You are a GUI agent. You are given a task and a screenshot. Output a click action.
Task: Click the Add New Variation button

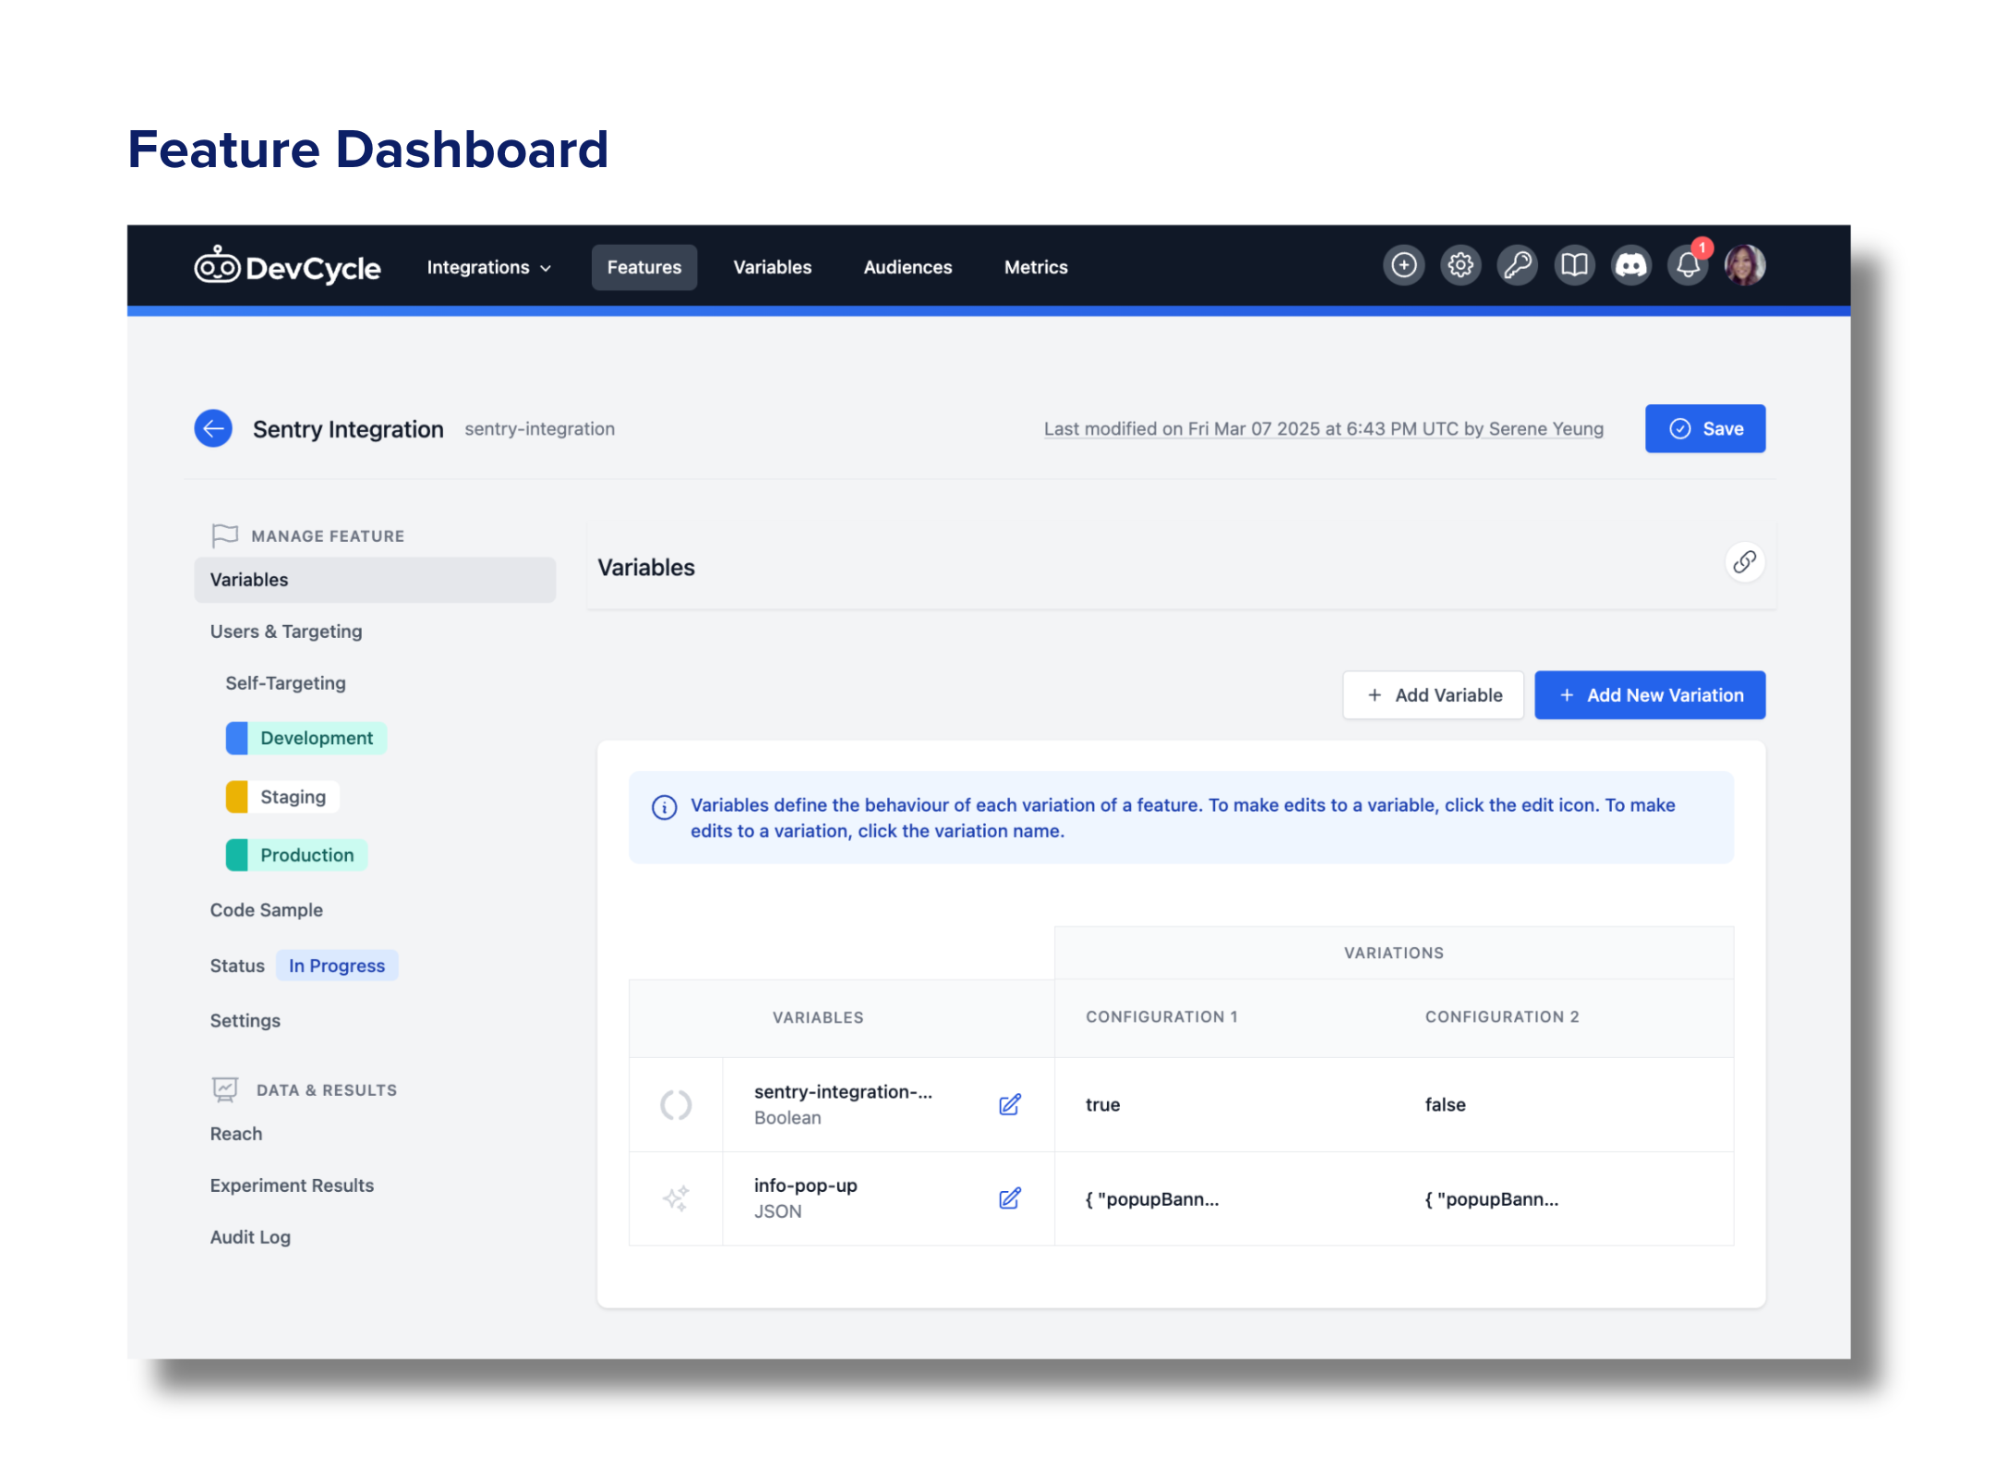[1649, 695]
